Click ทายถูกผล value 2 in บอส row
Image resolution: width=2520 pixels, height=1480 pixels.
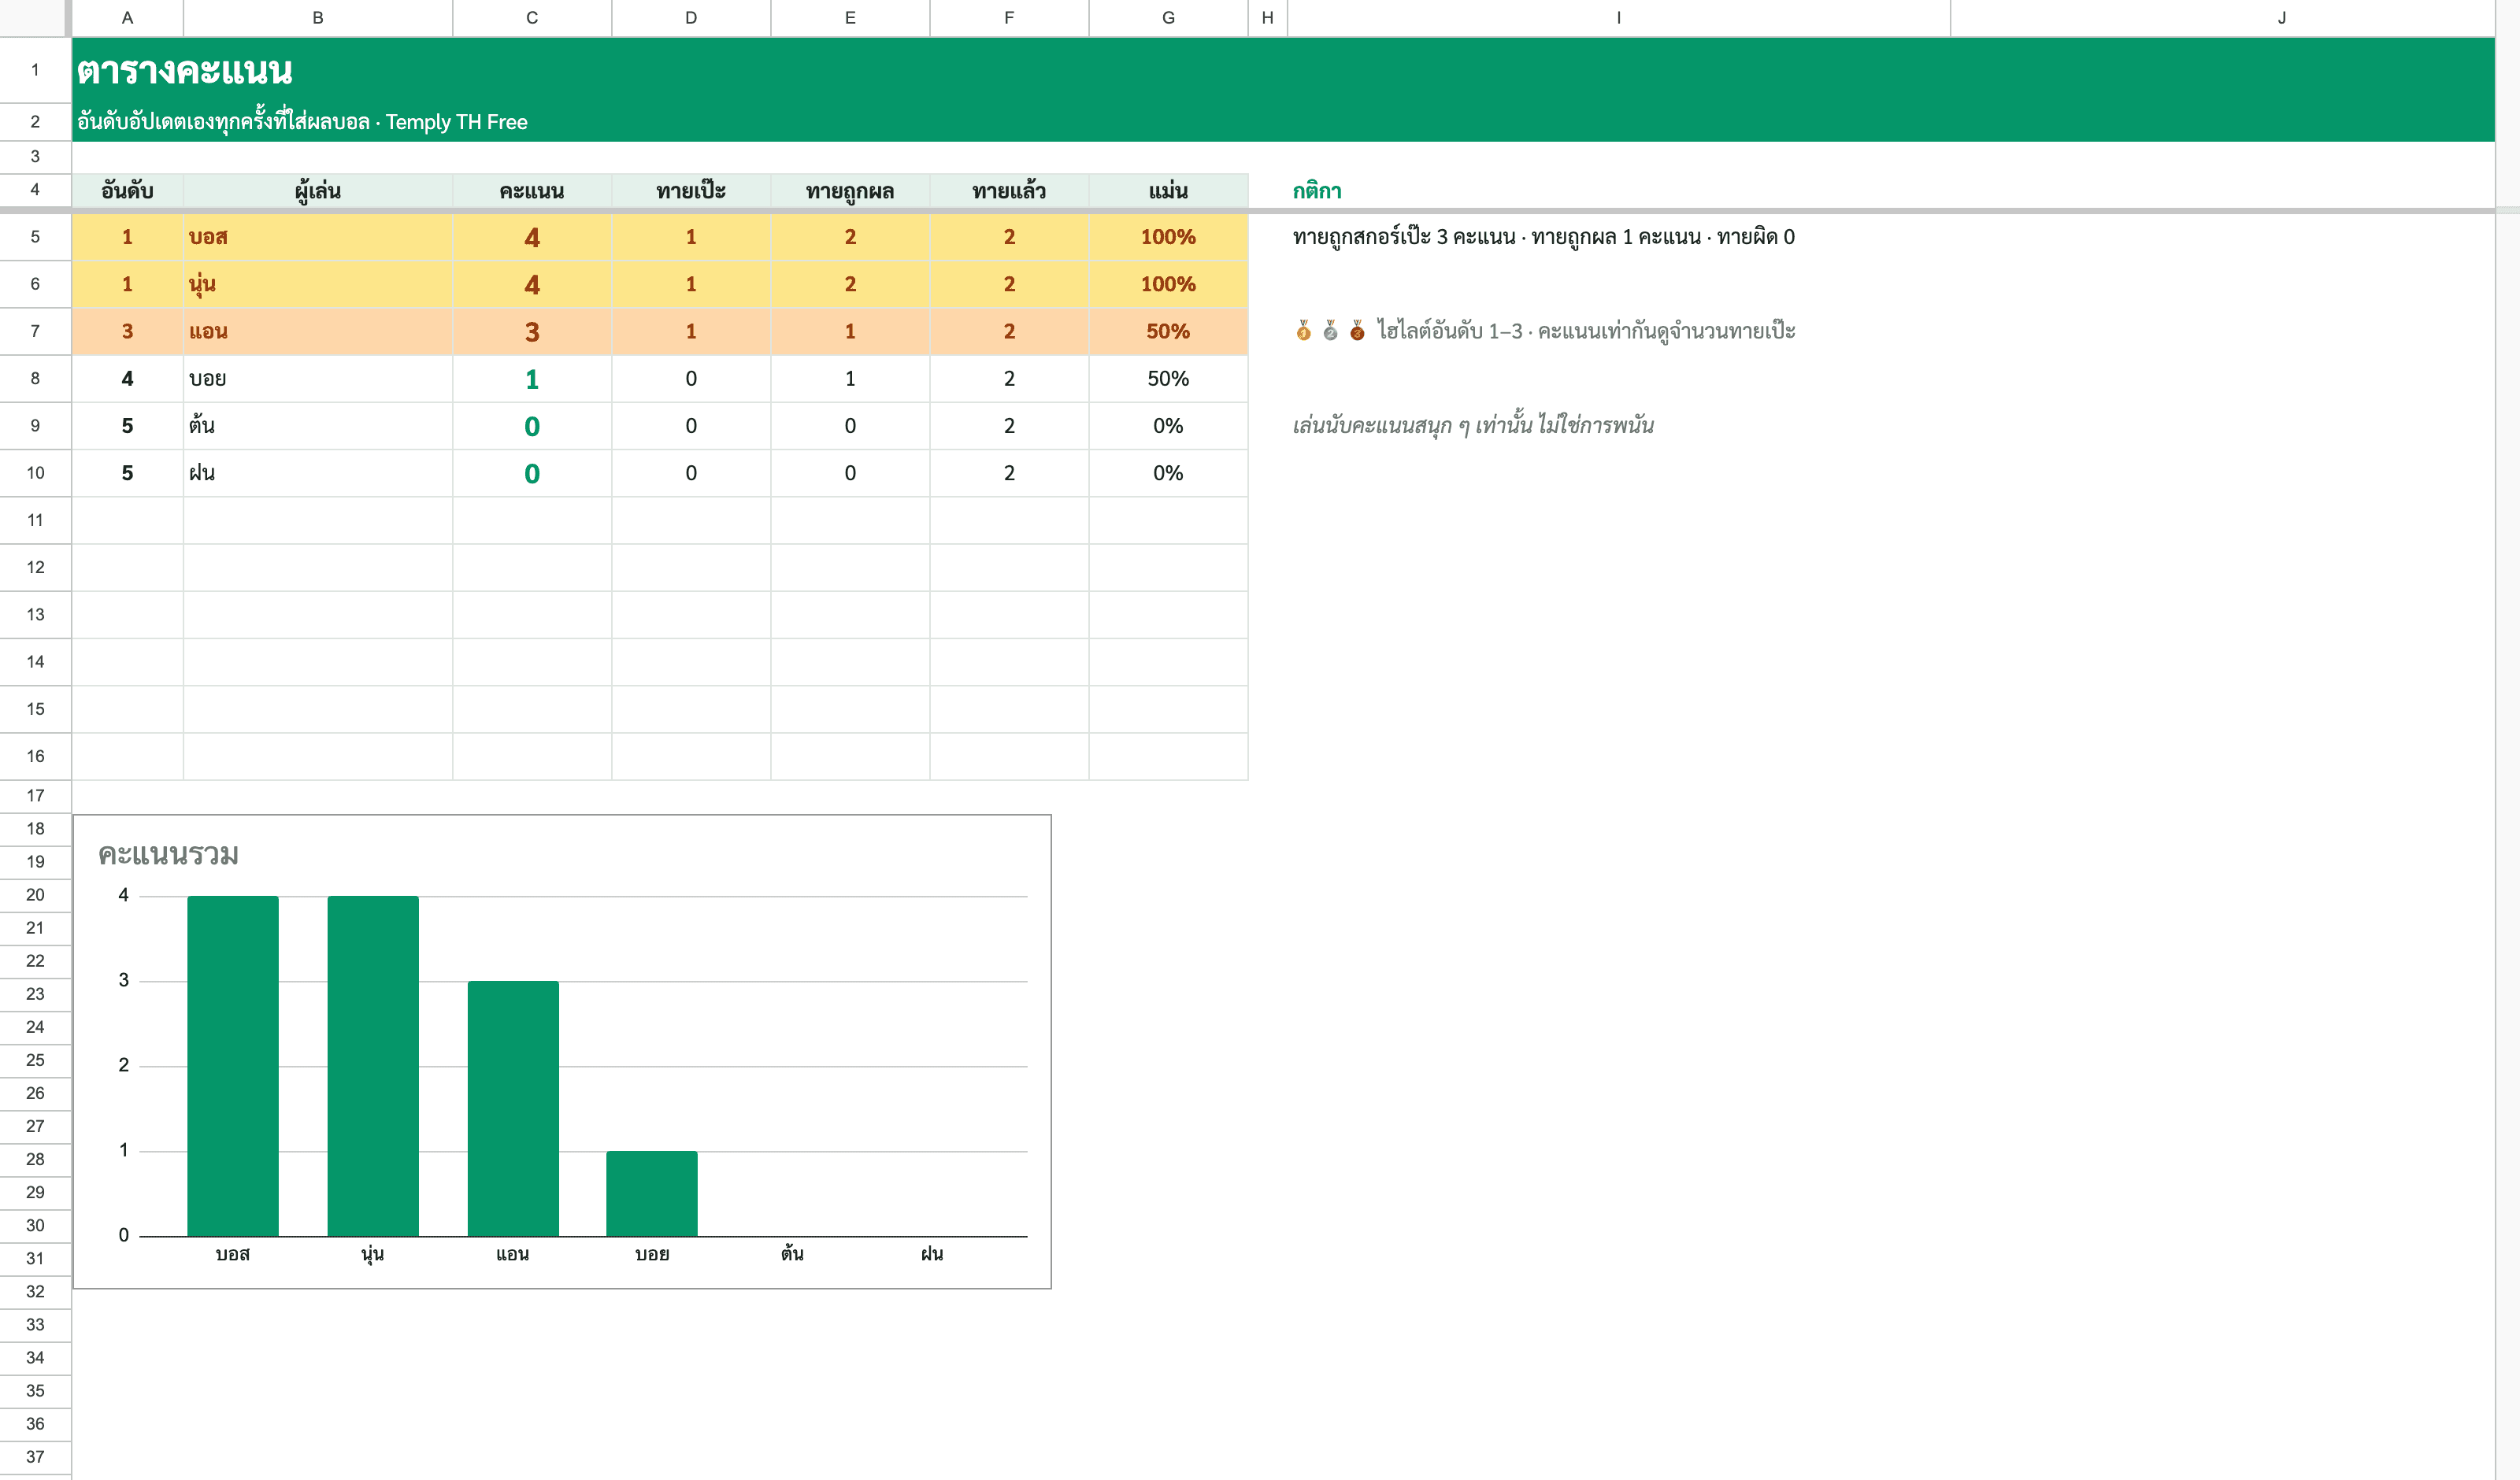pyautogui.click(x=850, y=237)
